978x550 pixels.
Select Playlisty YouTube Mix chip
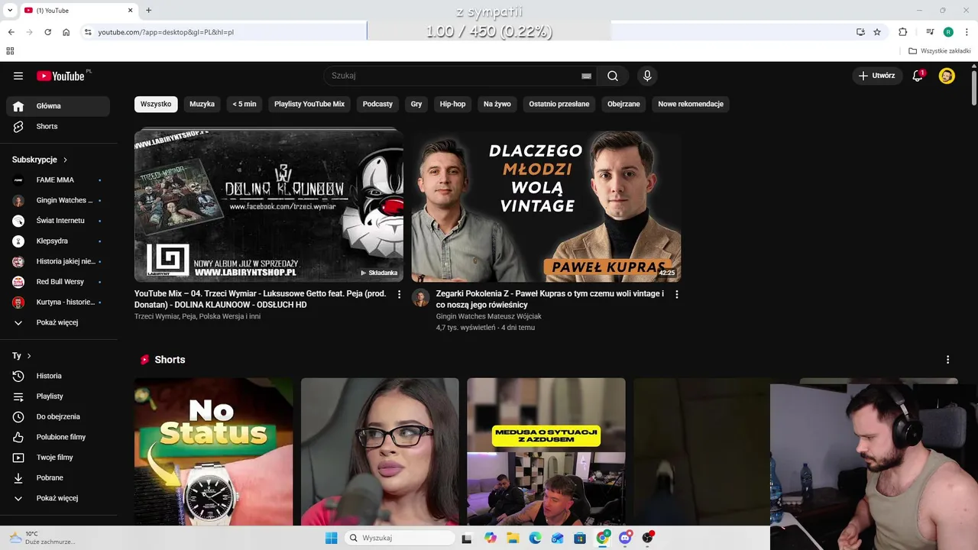point(309,104)
